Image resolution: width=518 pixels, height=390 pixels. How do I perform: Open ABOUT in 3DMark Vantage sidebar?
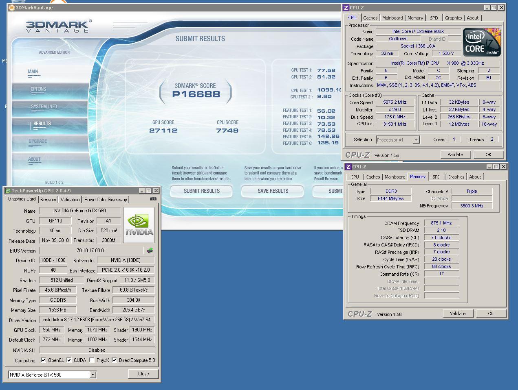tap(50, 161)
